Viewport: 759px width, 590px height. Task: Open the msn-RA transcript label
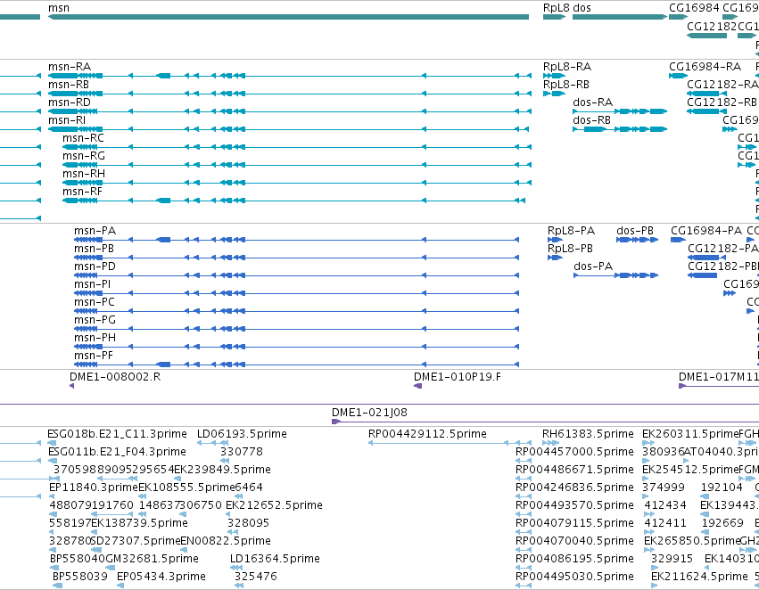pyautogui.click(x=70, y=67)
